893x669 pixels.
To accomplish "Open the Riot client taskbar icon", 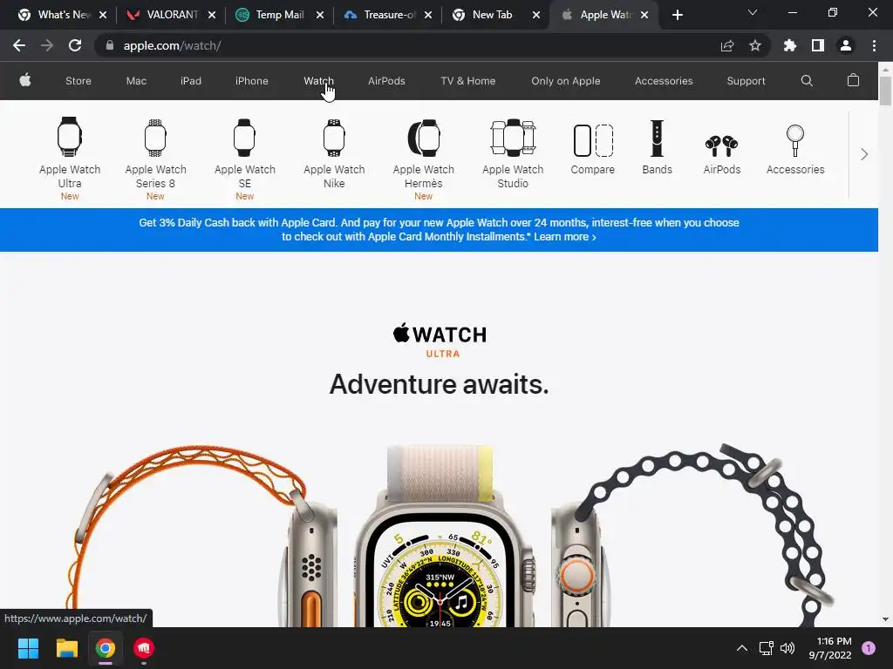I will tap(144, 648).
